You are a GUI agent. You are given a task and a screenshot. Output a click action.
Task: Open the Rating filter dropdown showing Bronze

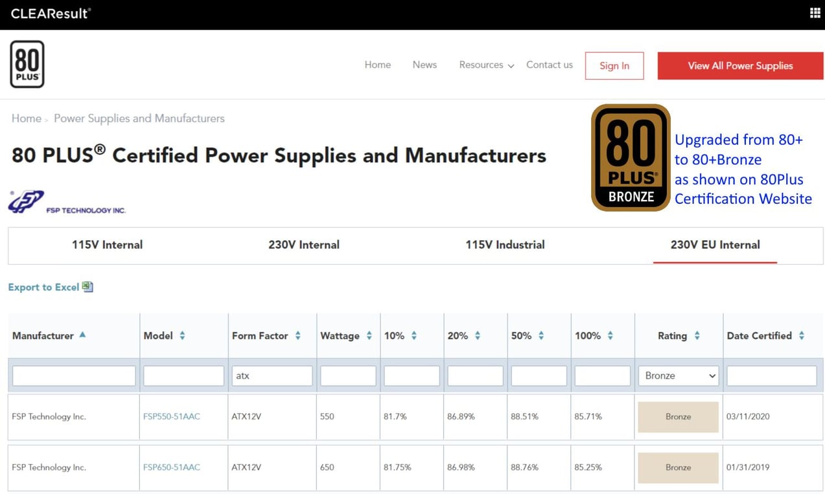coord(679,375)
